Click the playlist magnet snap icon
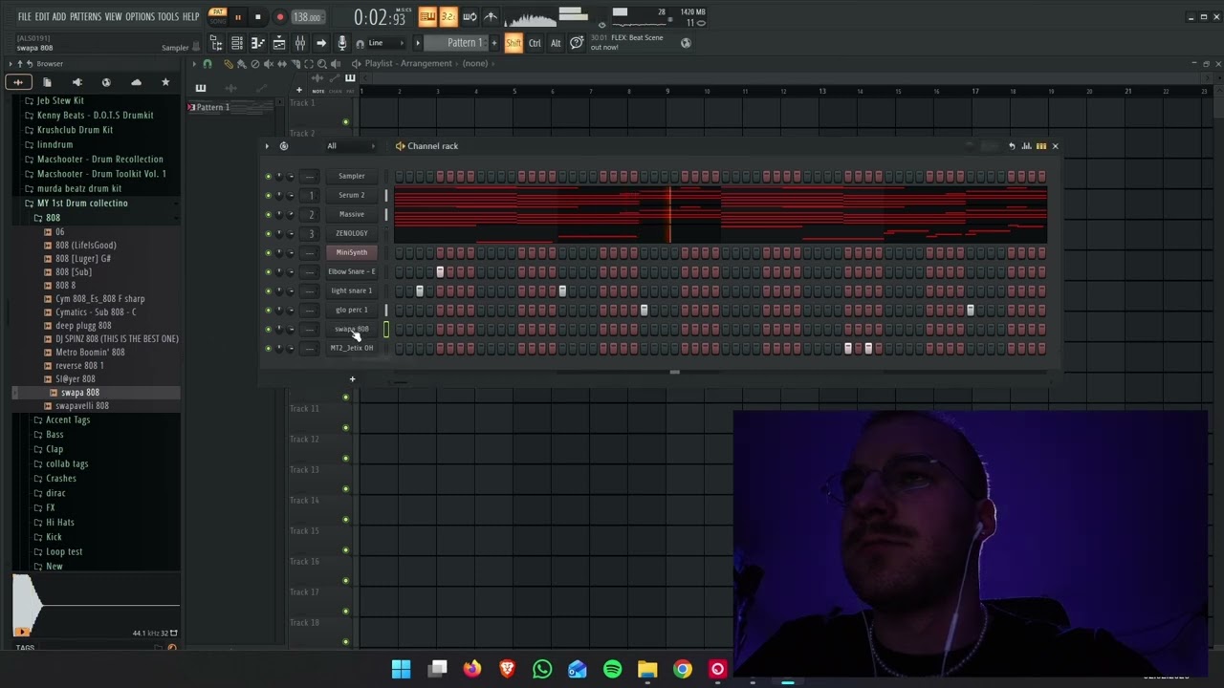Screen dimensions: 1224x688 coord(208,64)
